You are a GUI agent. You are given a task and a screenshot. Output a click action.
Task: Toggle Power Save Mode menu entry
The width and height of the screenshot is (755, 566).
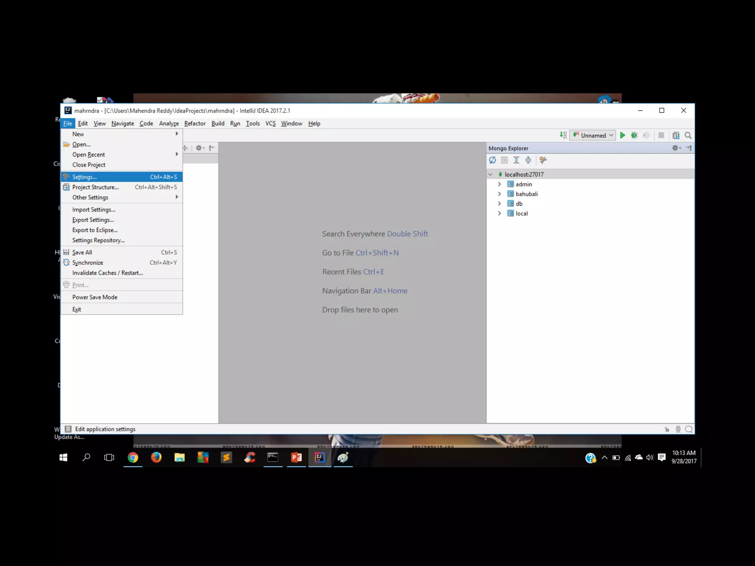pos(95,297)
